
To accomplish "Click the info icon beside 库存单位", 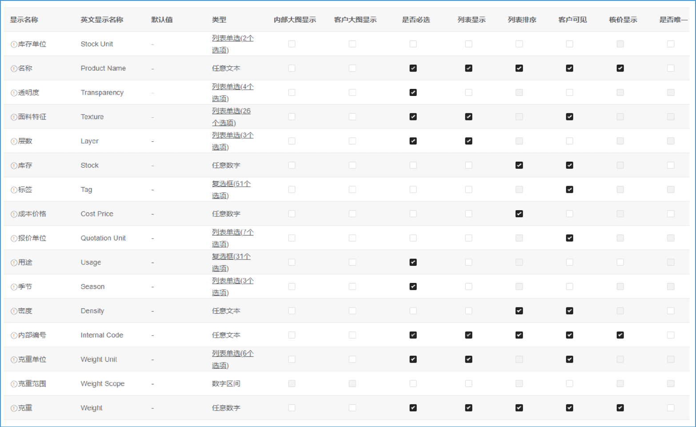I will [14, 44].
